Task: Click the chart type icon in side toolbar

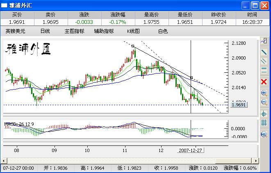Action: [264, 41]
